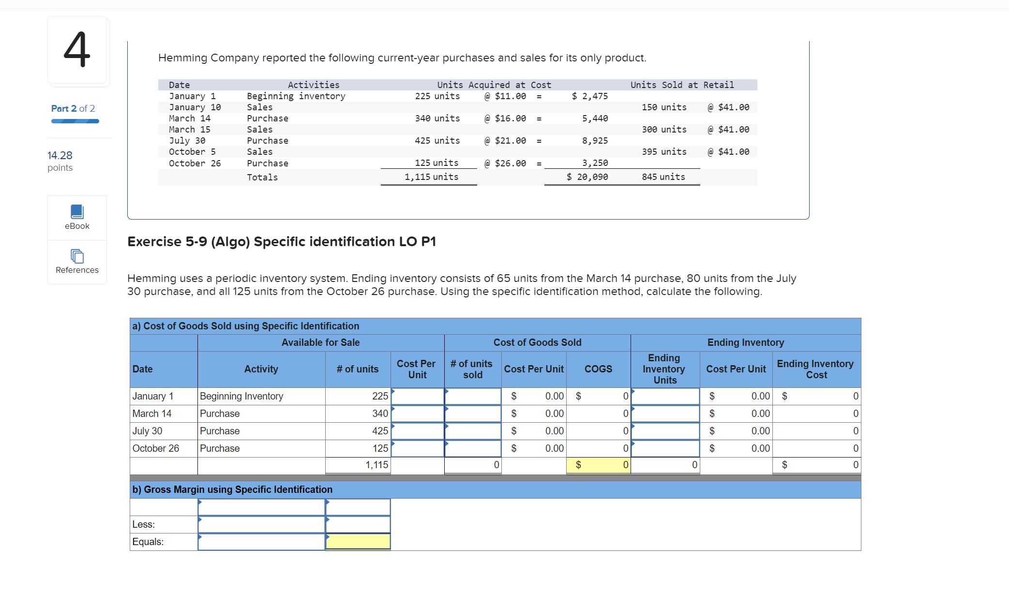This screenshot has width=1009, height=607.
Task: Open the Equals: label dropdown
Action: (x=261, y=542)
